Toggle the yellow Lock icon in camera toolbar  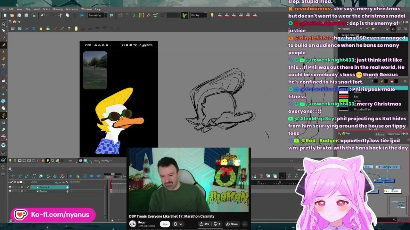[41, 29]
